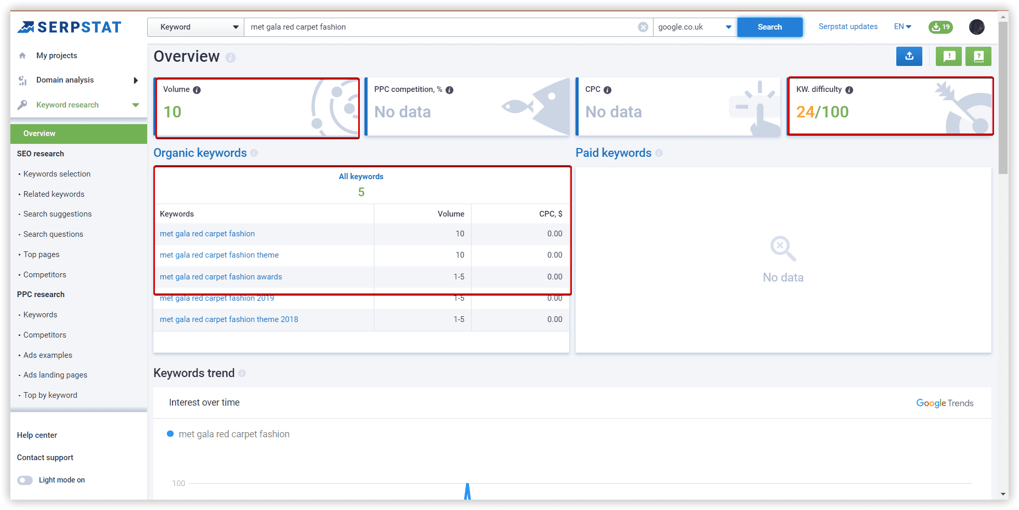Screen dimensions: 1019x510
Task: Click the 24/100 keyword difficulty value
Action: [822, 112]
